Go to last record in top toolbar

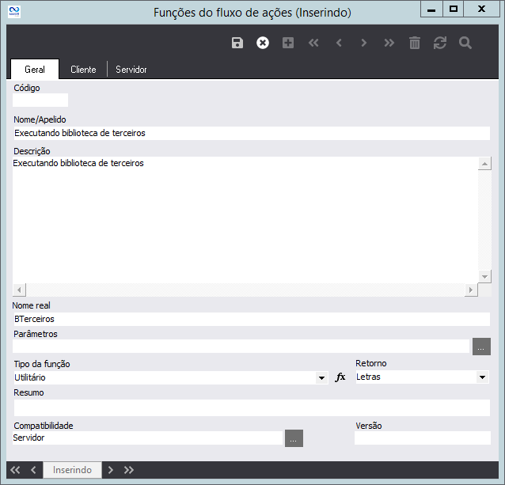[x=389, y=43]
